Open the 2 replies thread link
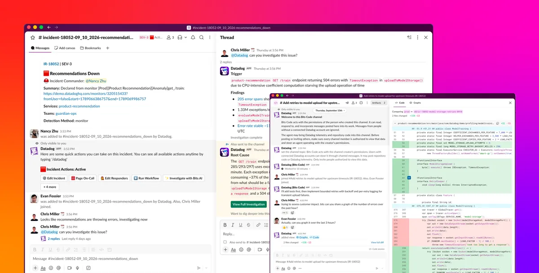The width and height of the screenshot is (539, 273). point(54,238)
